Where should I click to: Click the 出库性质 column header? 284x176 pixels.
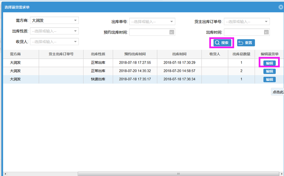tap(98, 54)
